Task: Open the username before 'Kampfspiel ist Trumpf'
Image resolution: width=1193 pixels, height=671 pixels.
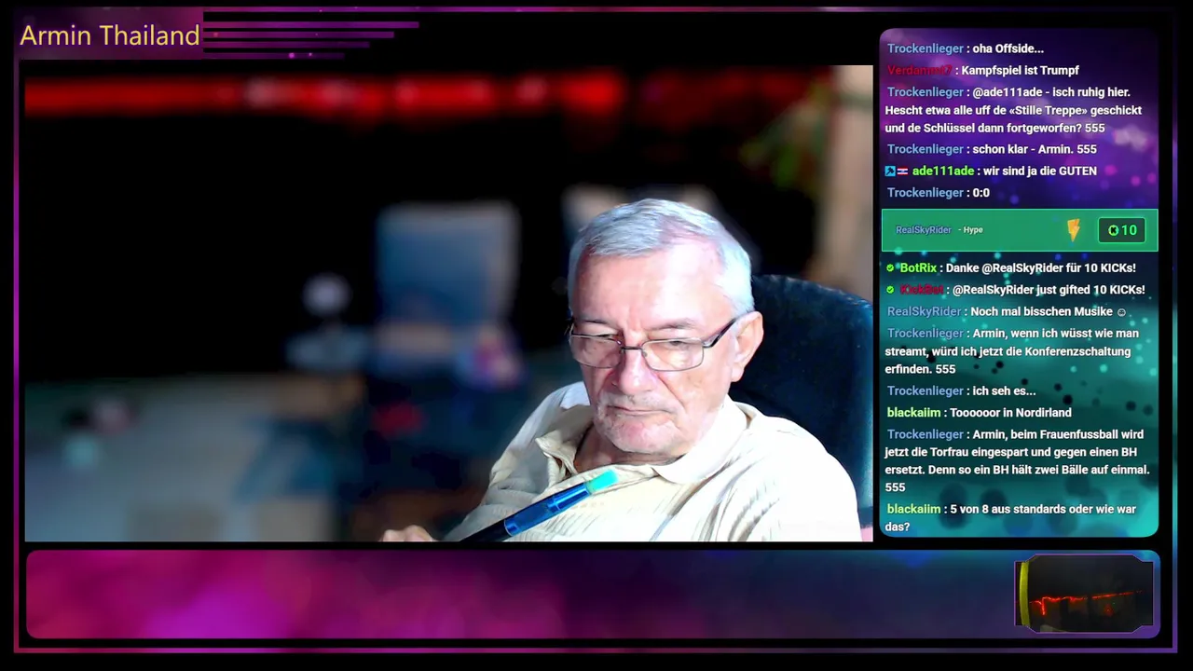Action: coord(920,71)
